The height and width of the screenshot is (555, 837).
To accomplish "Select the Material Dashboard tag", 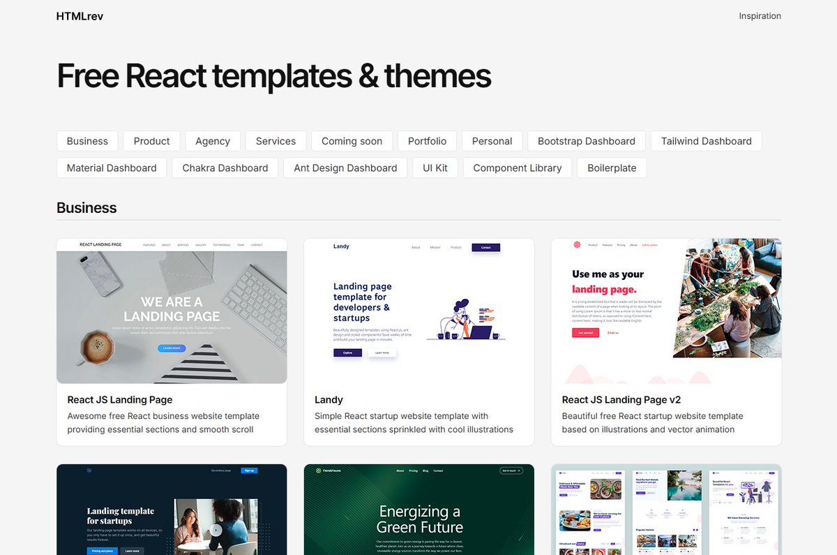I will click(x=112, y=168).
